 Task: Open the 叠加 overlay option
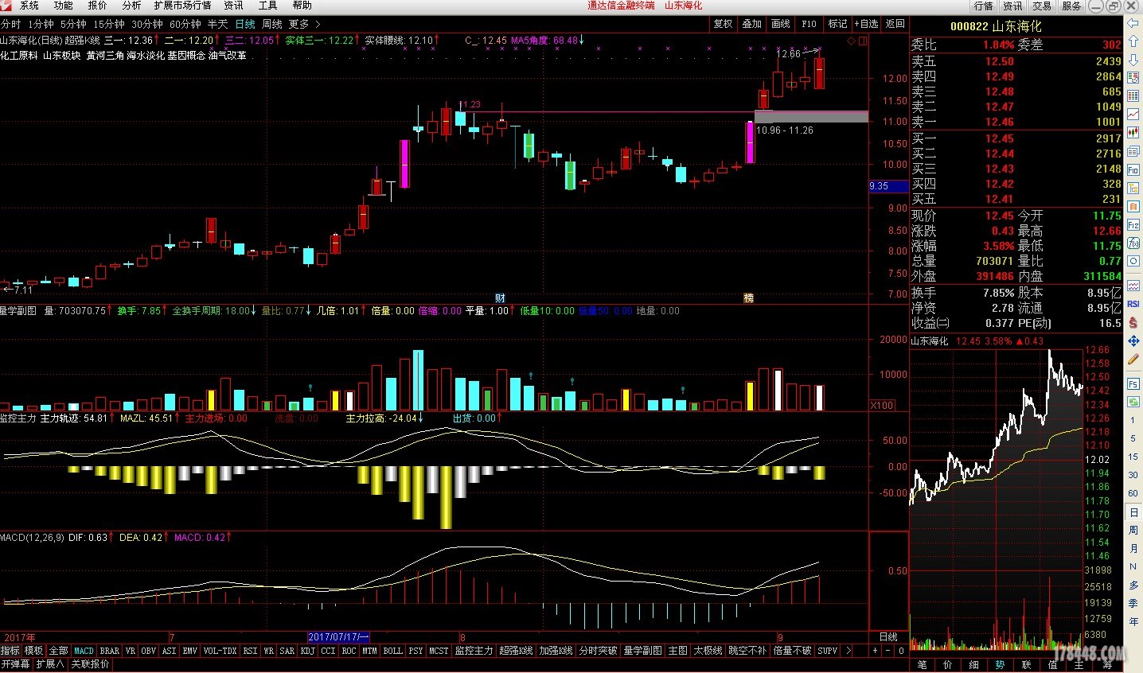point(751,24)
